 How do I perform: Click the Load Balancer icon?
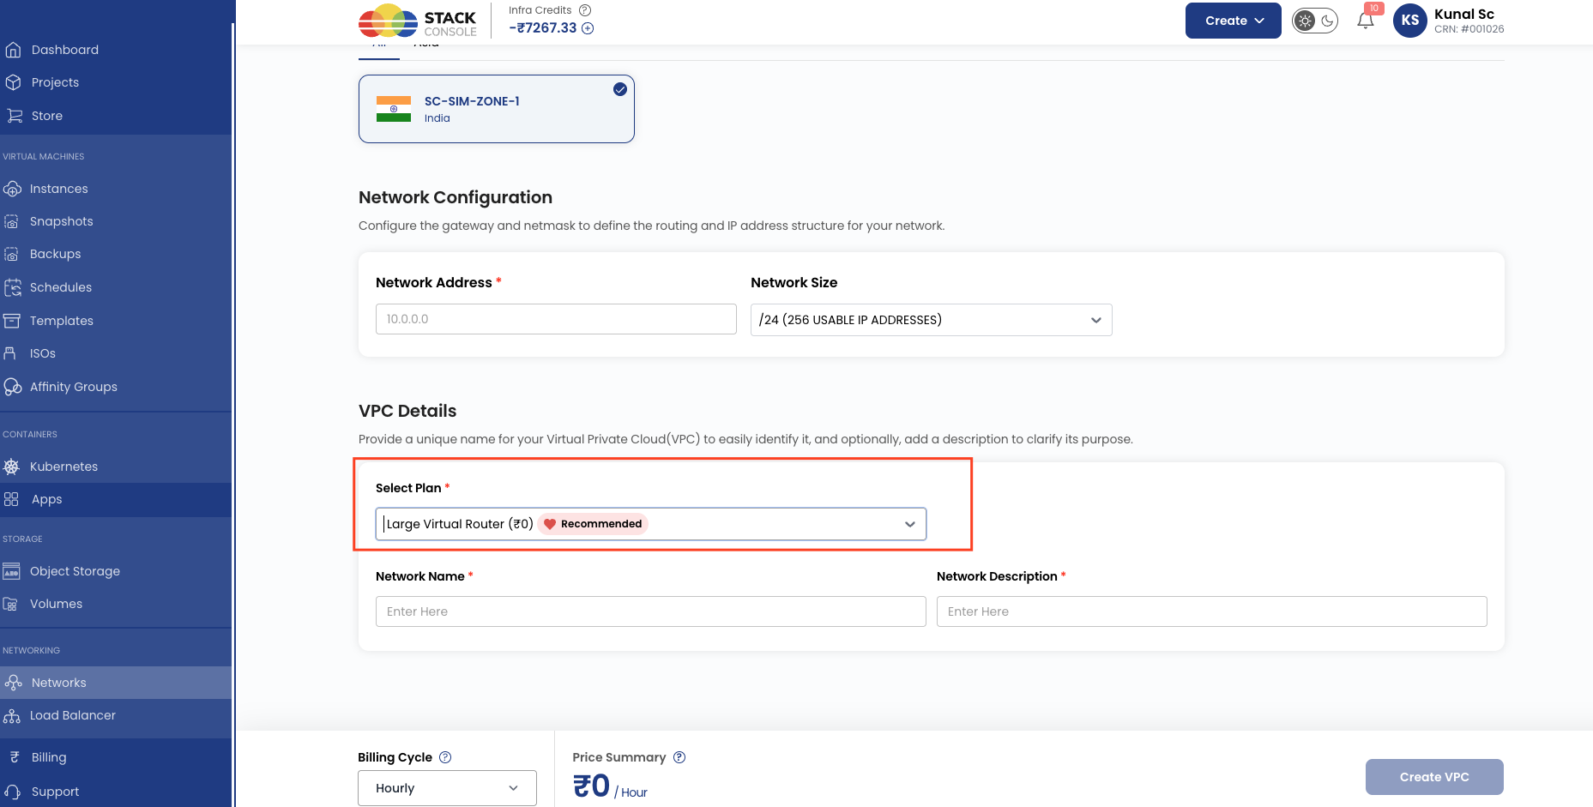click(12, 715)
